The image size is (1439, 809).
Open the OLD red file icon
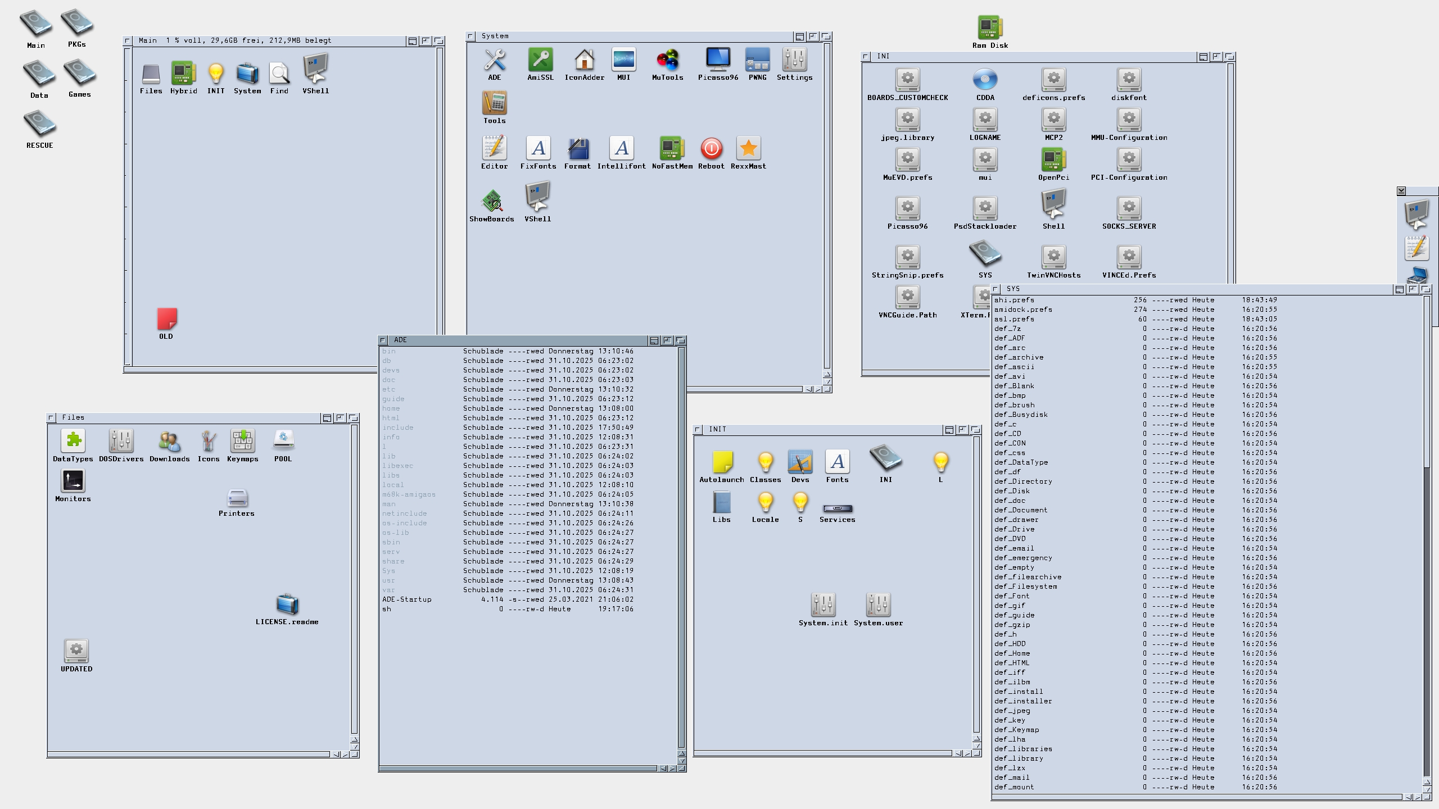[166, 319]
